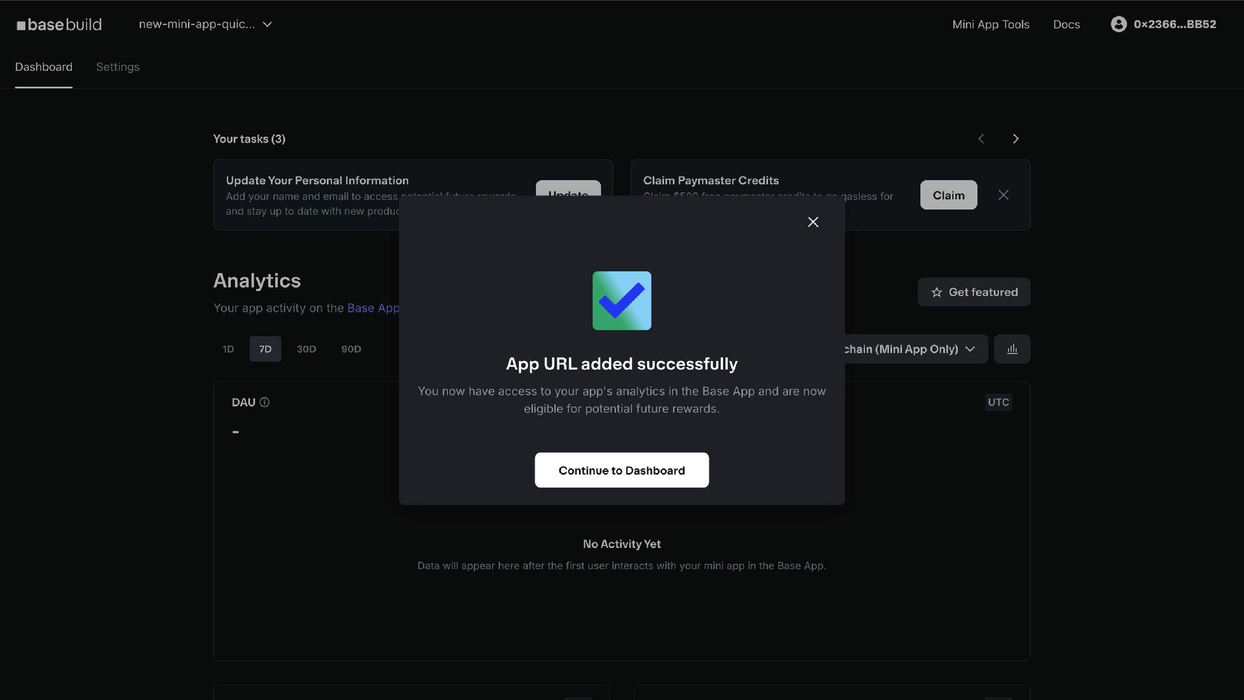Click the green checkmark success image
The height and width of the screenshot is (700, 1244).
pyautogui.click(x=621, y=301)
